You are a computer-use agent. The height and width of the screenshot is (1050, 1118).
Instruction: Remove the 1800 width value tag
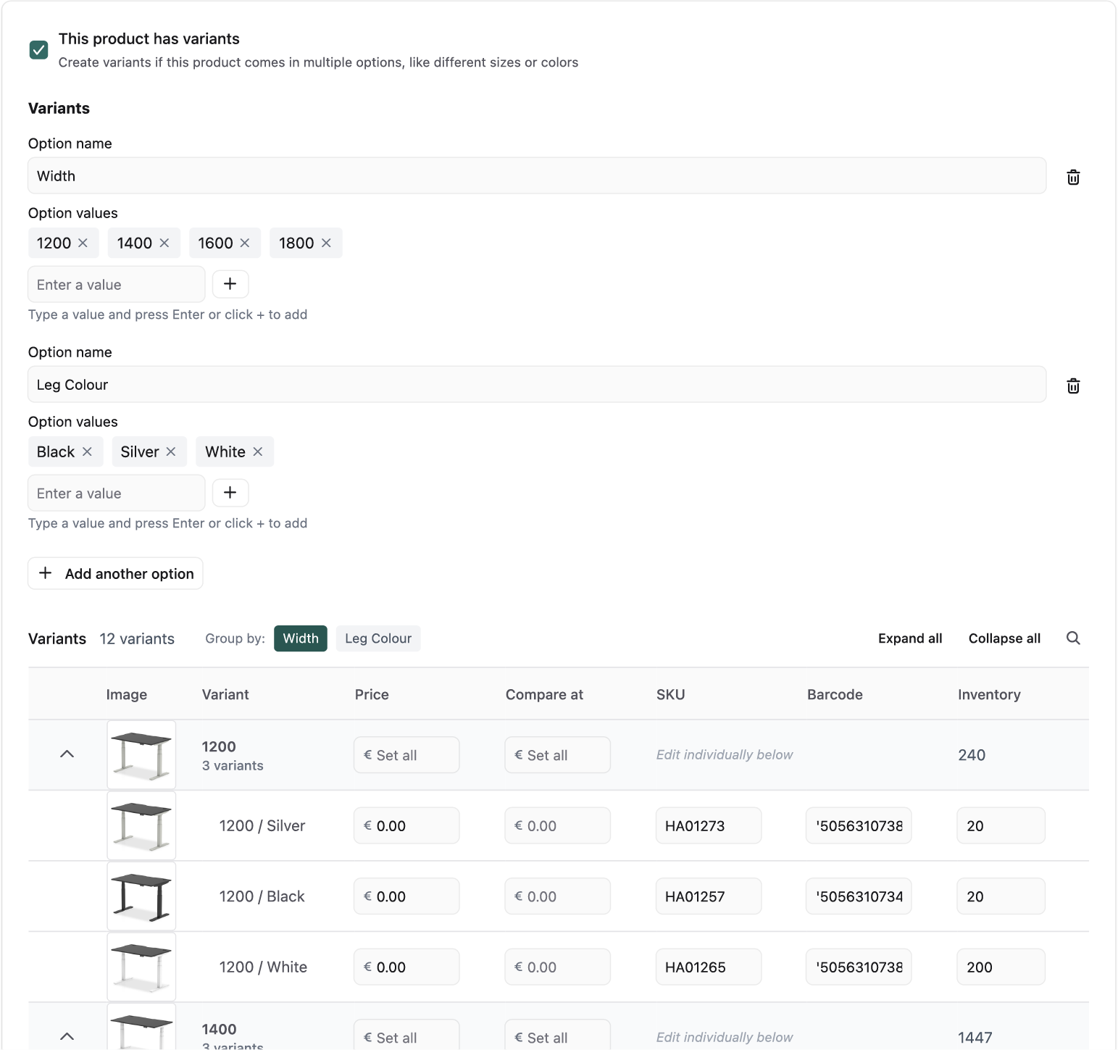pos(326,243)
